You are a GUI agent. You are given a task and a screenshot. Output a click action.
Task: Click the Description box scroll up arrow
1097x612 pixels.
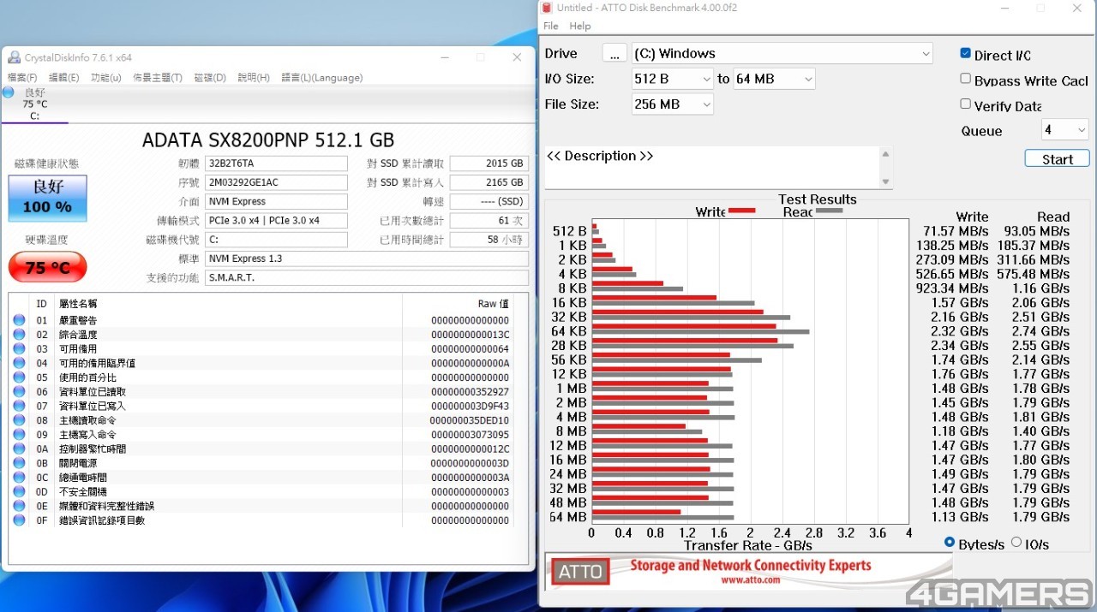[885, 154]
